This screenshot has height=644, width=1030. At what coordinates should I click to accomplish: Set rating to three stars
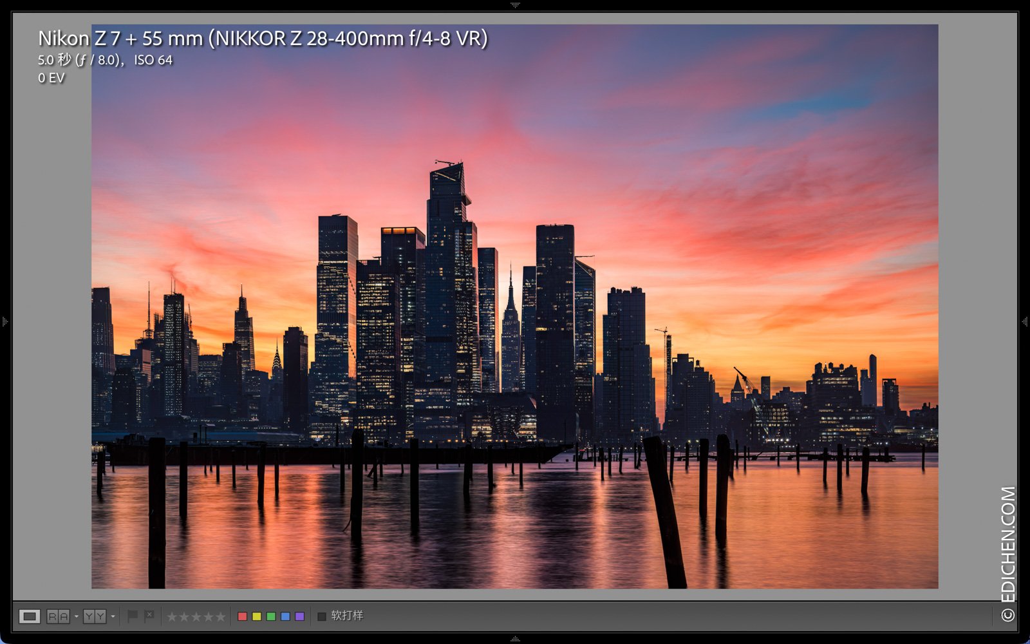(x=196, y=616)
